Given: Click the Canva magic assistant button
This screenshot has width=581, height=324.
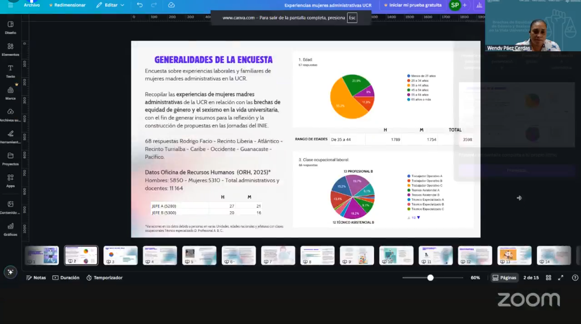Looking at the screenshot, I should click(x=10, y=272).
